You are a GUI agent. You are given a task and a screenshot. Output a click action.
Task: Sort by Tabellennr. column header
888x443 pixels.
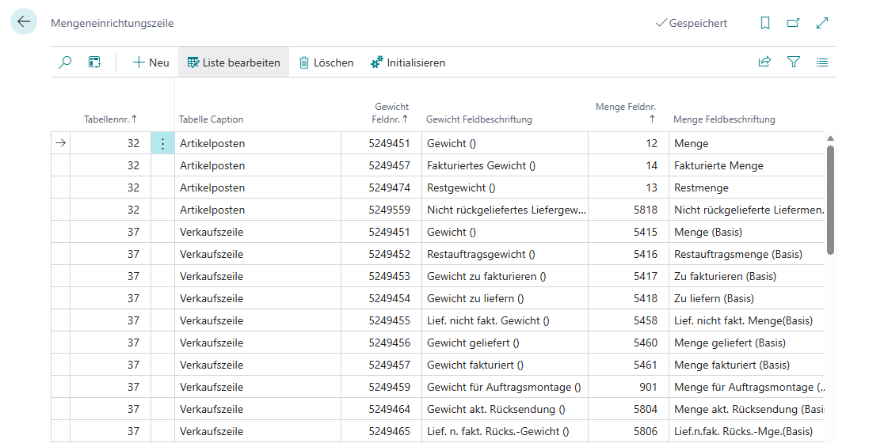point(110,119)
